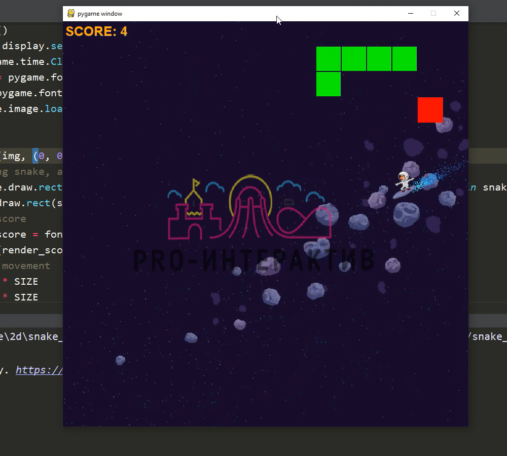This screenshot has height=456, width=507.
Task: Click the SCORE: 4 label
Action: pos(96,31)
